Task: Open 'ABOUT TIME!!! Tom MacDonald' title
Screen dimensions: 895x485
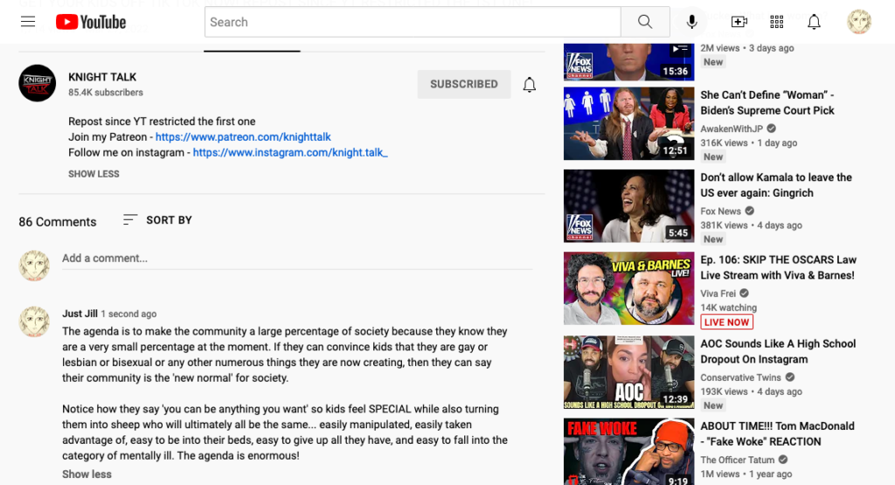Action: (x=777, y=433)
